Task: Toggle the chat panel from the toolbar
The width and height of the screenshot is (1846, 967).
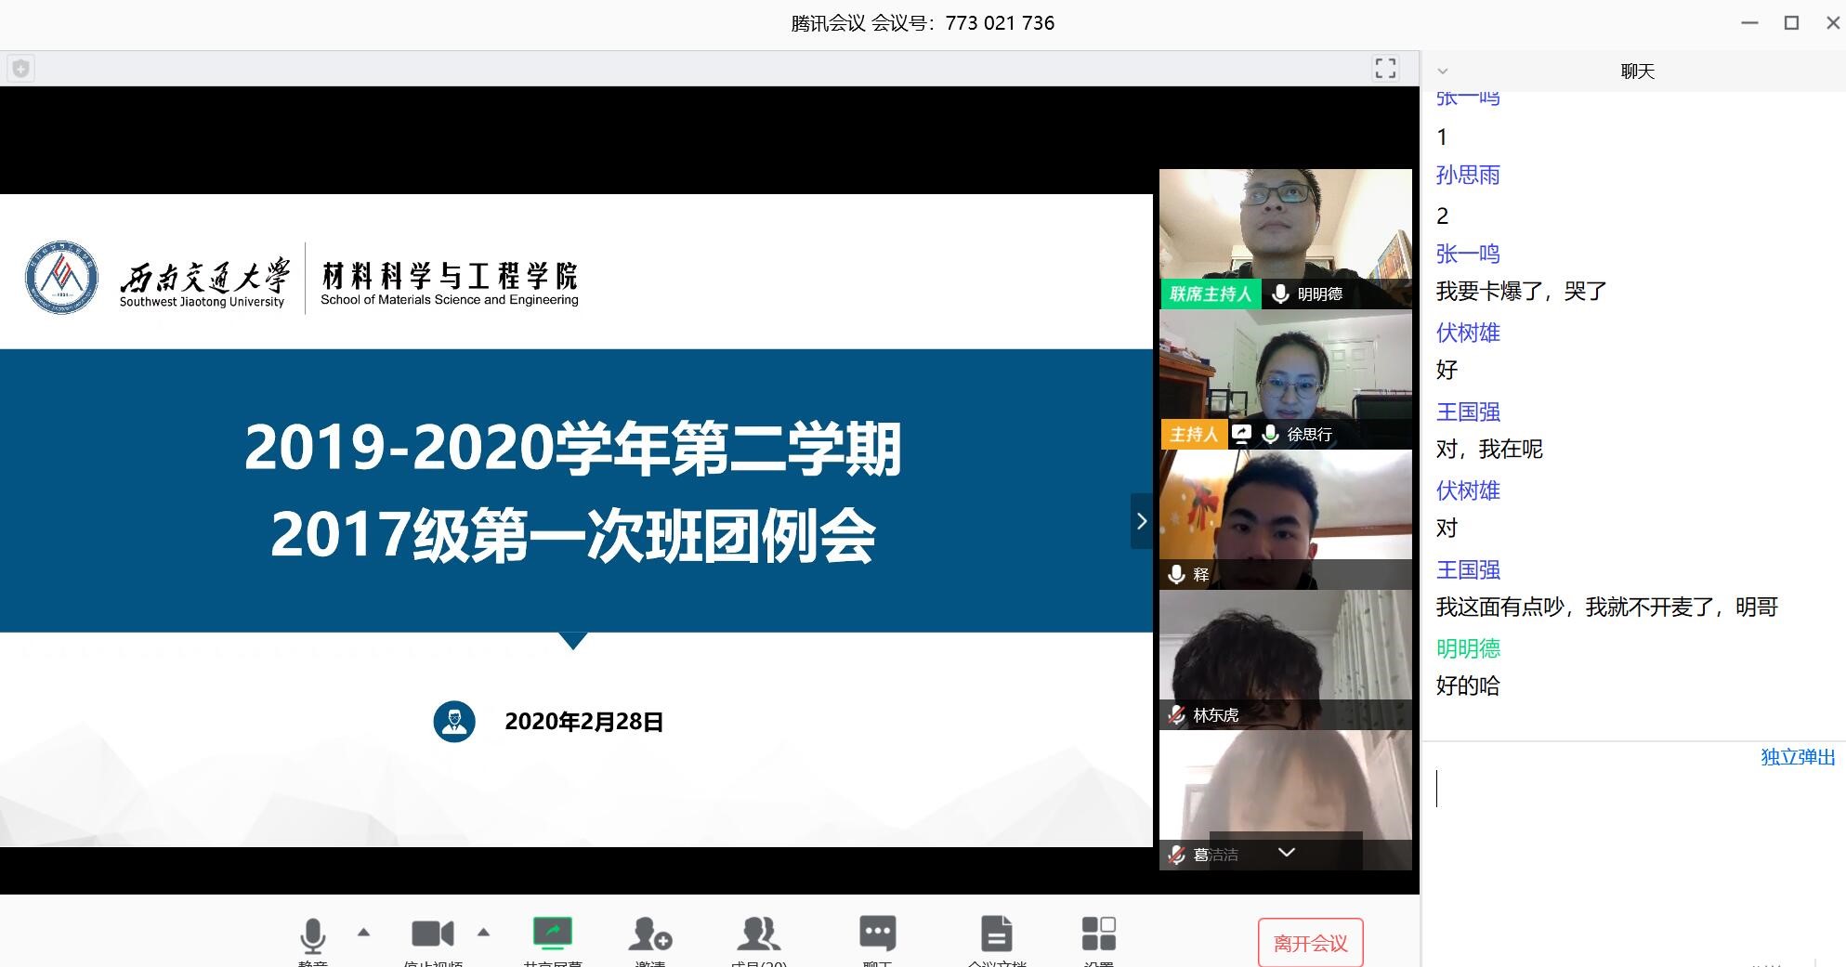Action: [x=877, y=934]
